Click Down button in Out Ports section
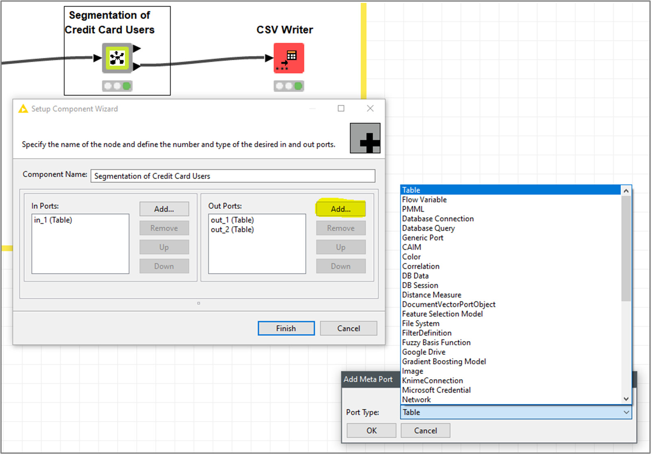 341,266
